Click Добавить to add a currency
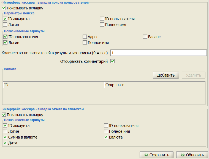 tap(166, 75)
